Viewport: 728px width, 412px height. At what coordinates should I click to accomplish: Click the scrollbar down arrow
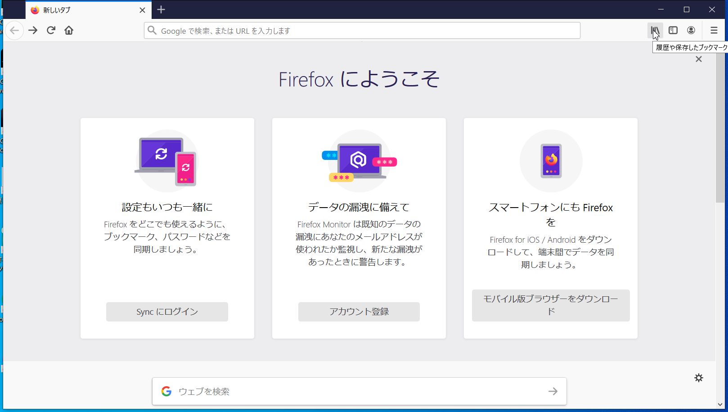[x=720, y=405]
